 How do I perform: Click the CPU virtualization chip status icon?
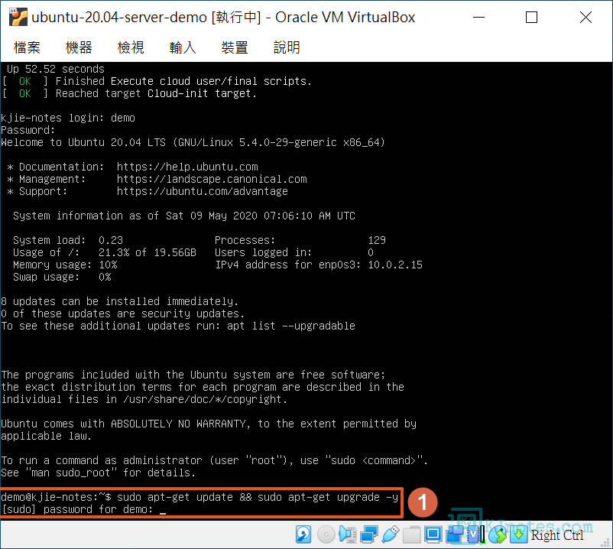point(475,534)
